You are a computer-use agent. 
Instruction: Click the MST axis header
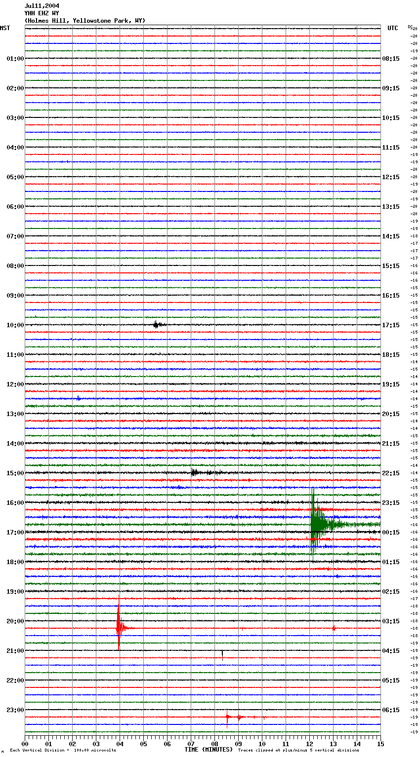pyautogui.click(x=5, y=28)
